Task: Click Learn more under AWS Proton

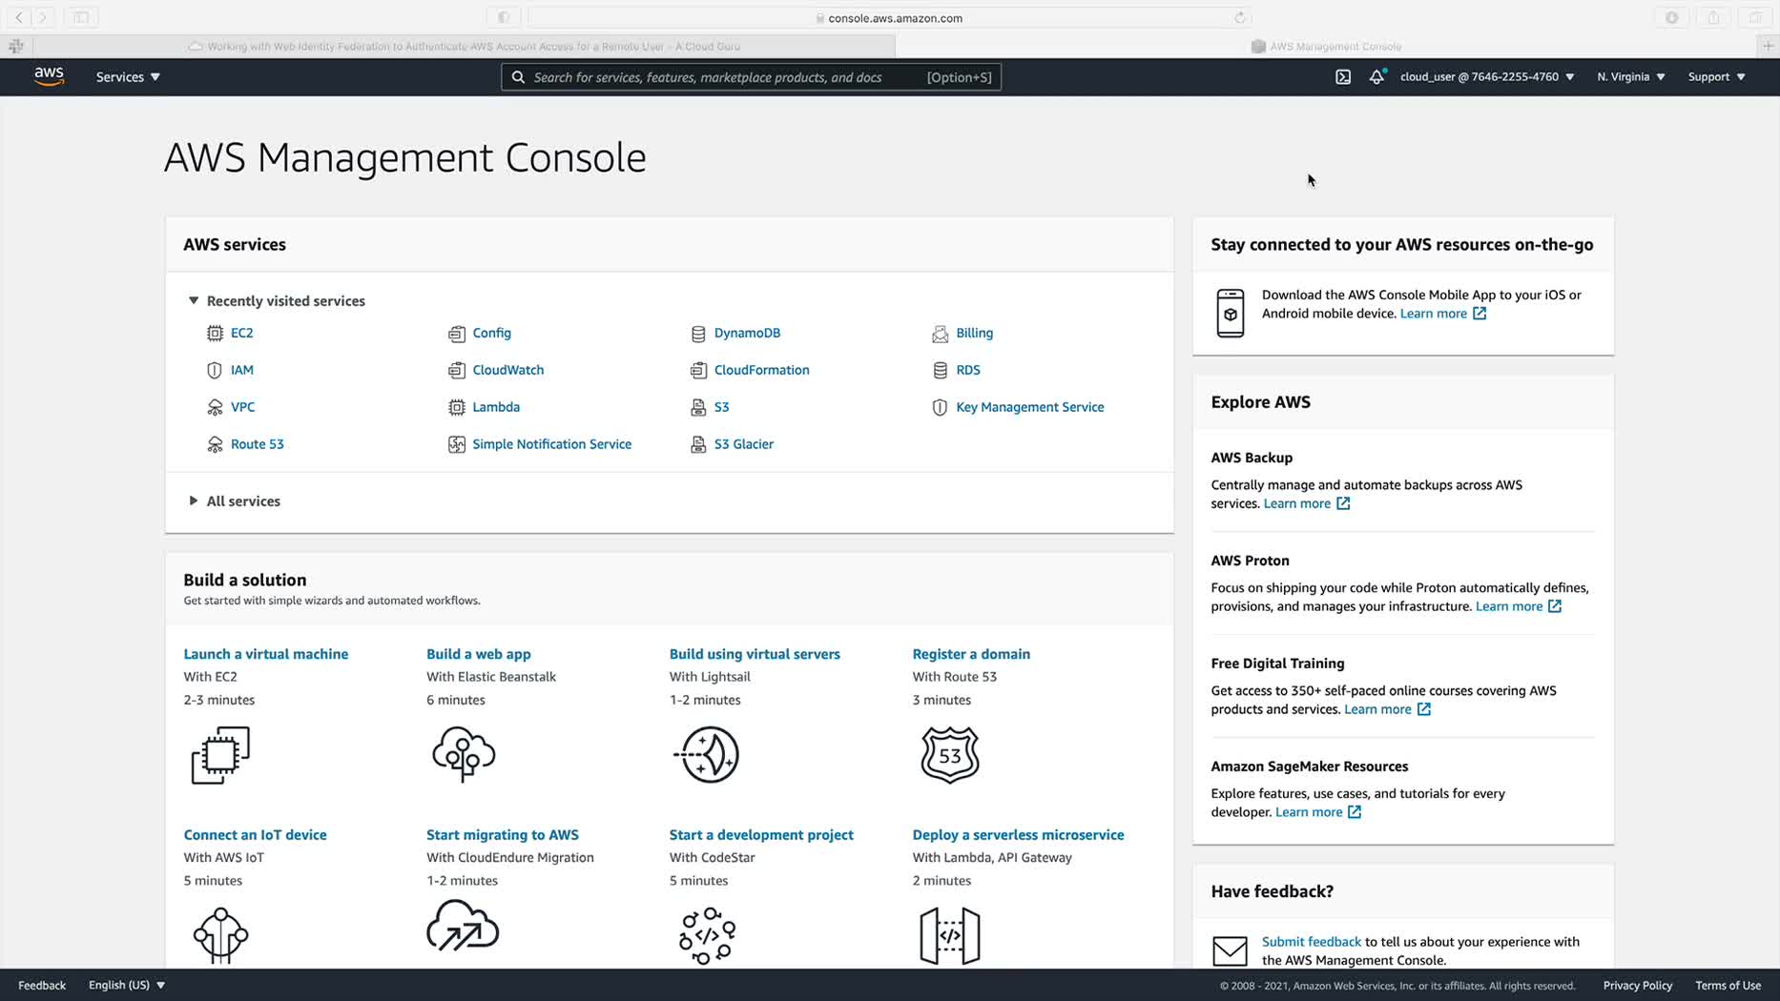Action: click(1518, 606)
